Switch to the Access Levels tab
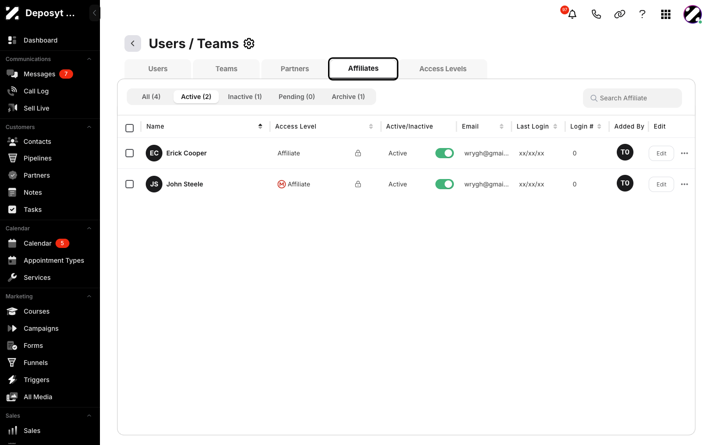 (443, 69)
